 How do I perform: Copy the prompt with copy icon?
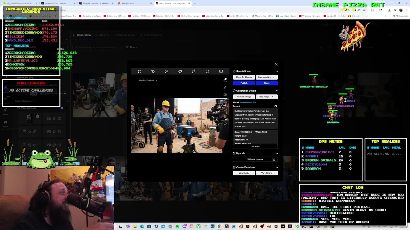275,106
